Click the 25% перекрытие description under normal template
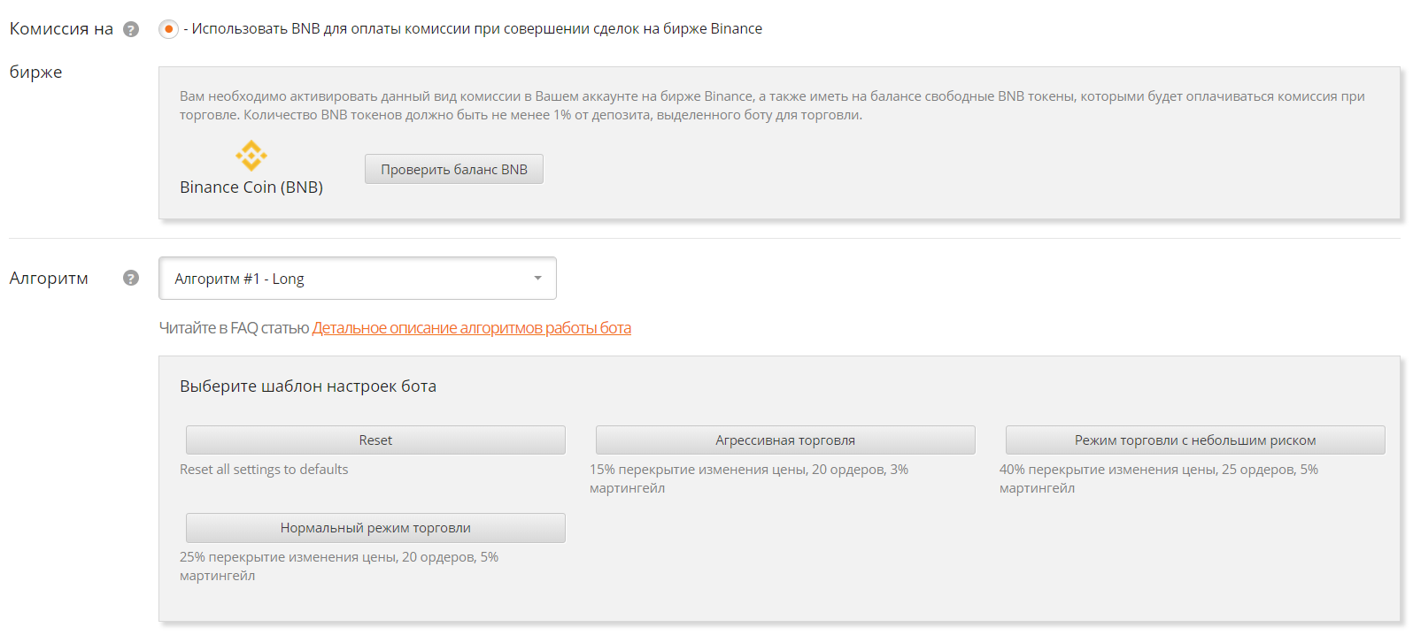Screen dimensions: 1413x635 tap(339, 566)
